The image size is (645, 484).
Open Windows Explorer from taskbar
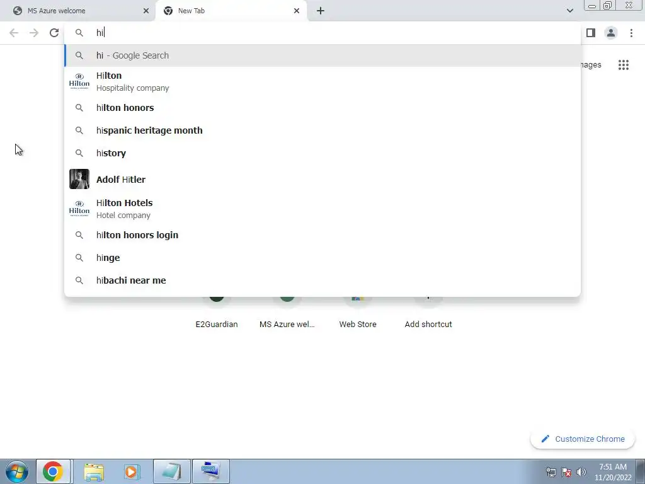tap(94, 471)
